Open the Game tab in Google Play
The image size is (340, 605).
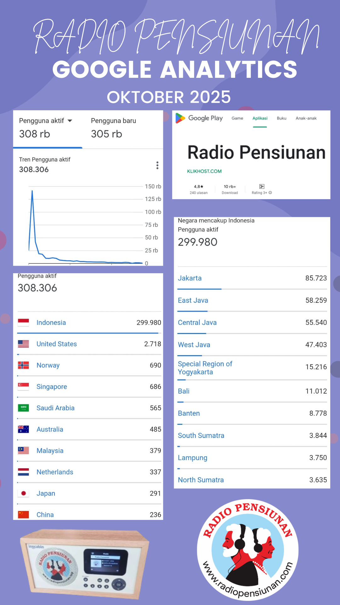(237, 118)
